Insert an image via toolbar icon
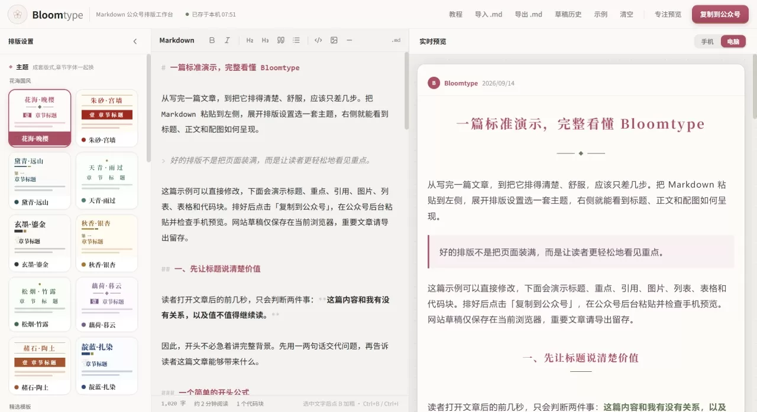Image resolution: width=757 pixels, height=412 pixels. 334,40
